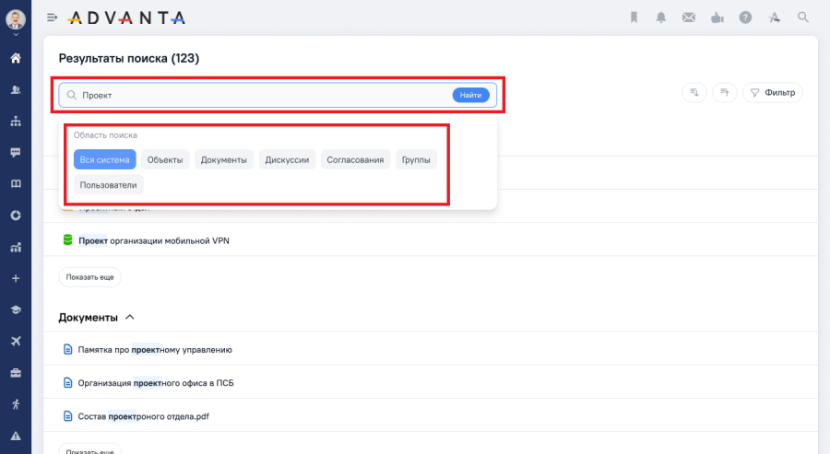
Task: Sort results descending
Action: pyautogui.click(x=694, y=92)
